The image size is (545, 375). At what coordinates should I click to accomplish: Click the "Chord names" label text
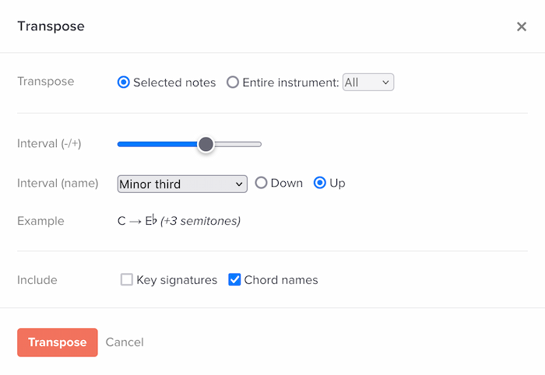[281, 280]
